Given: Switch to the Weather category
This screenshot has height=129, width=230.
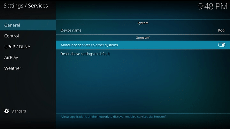Looking at the screenshot, I should click(28, 68).
